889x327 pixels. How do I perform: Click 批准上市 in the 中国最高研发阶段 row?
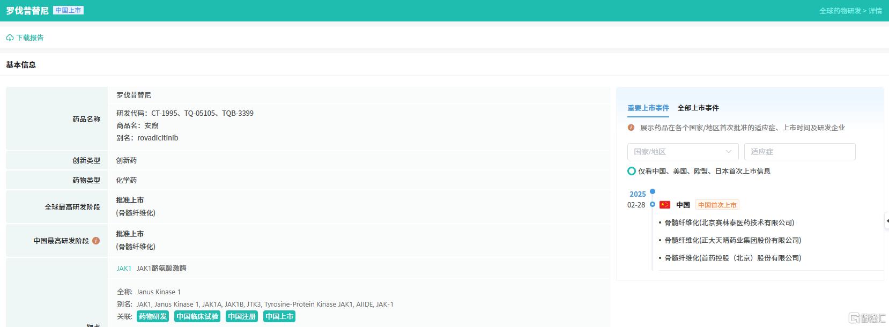point(130,234)
